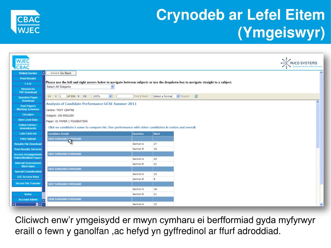Open the Select All Subjects dropdown

80,87
